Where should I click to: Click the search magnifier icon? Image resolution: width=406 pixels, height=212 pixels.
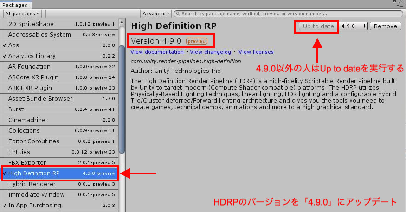click(178, 14)
